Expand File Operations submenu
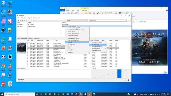The height and width of the screenshot is (96, 171). [x=77, y=44]
